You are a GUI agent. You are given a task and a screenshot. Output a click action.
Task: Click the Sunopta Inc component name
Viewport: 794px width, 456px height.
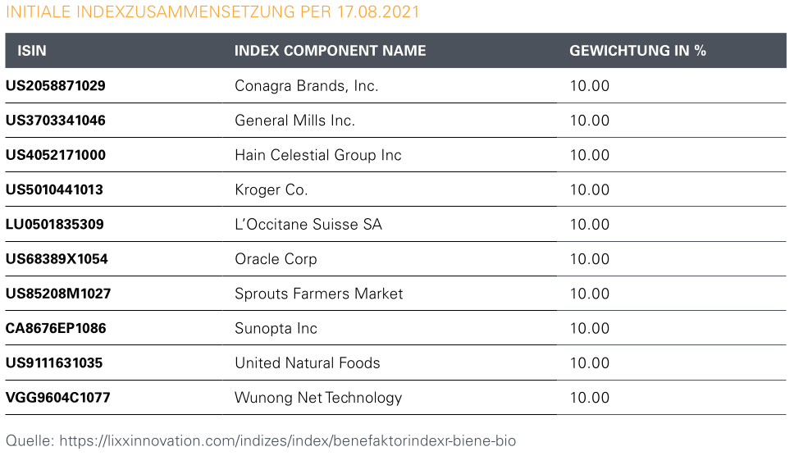pyautogui.click(x=276, y=328)
